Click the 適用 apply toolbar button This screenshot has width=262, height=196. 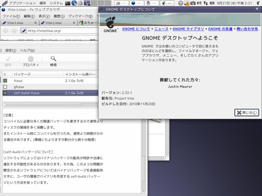click(8, 61)
